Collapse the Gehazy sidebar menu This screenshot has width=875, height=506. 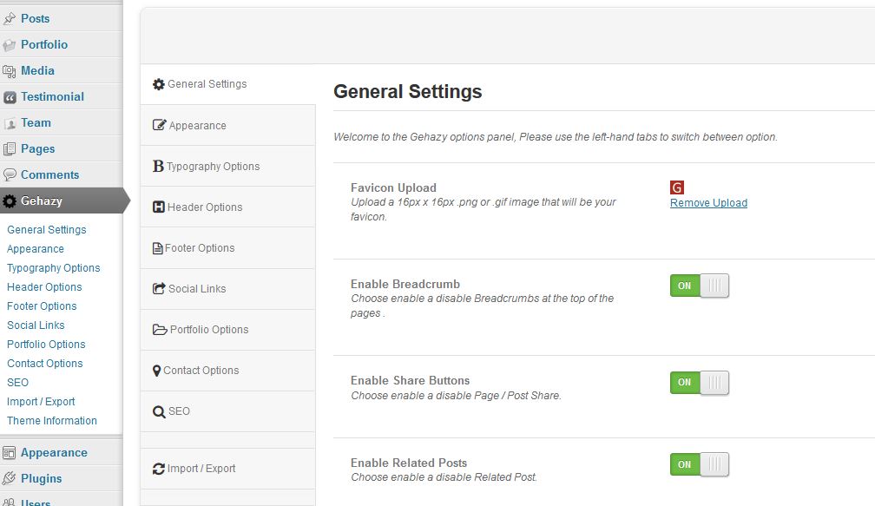[x=42, y=200]
